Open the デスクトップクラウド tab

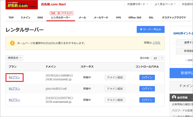174,18
